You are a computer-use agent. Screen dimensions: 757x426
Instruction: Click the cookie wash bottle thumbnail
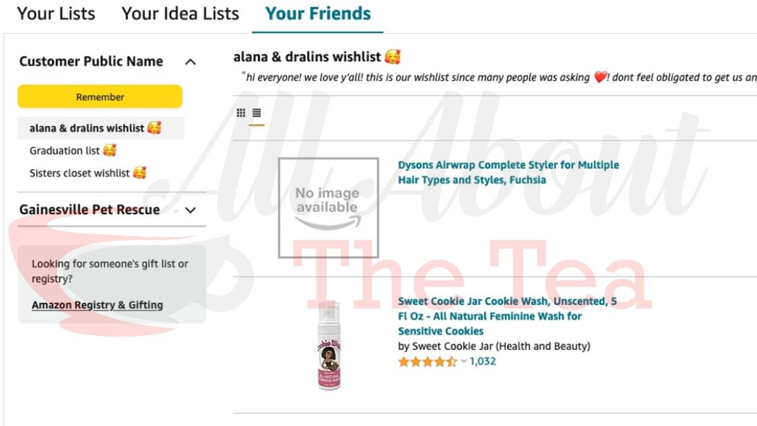(x=328, y=345)
